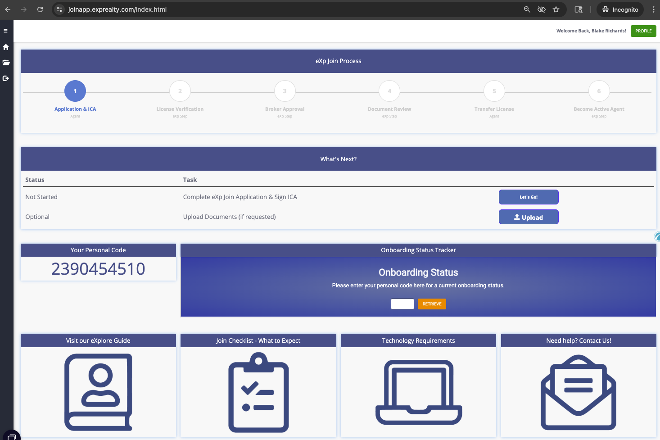Click Upload documents button
The height and width of the screenshot is (440, 660).
[x=529, y=217]
